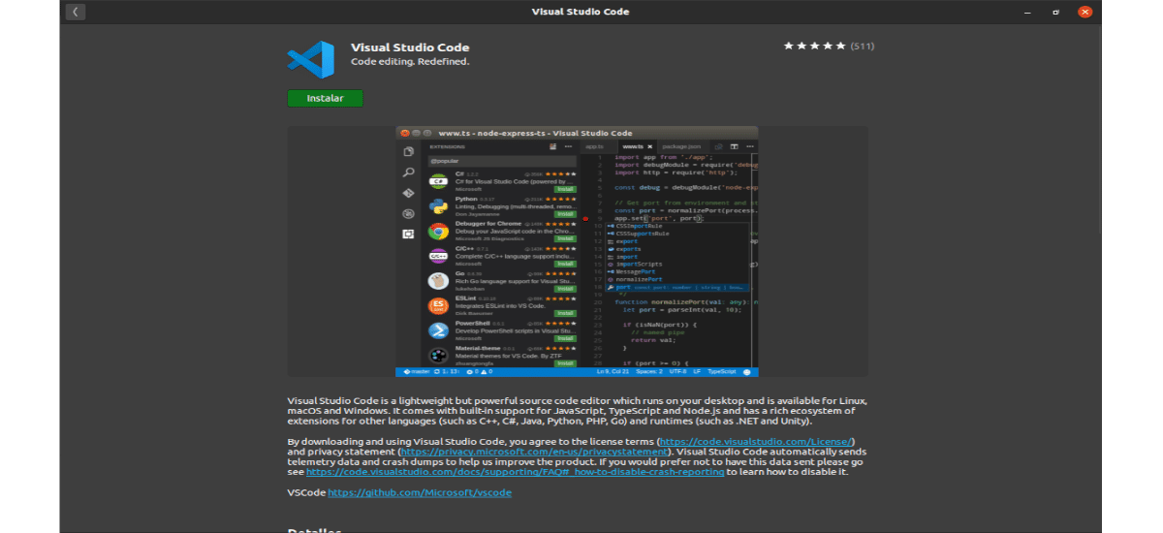
Task: Select the Search magnifier icon in the activity bar
Action: (409, 172)
